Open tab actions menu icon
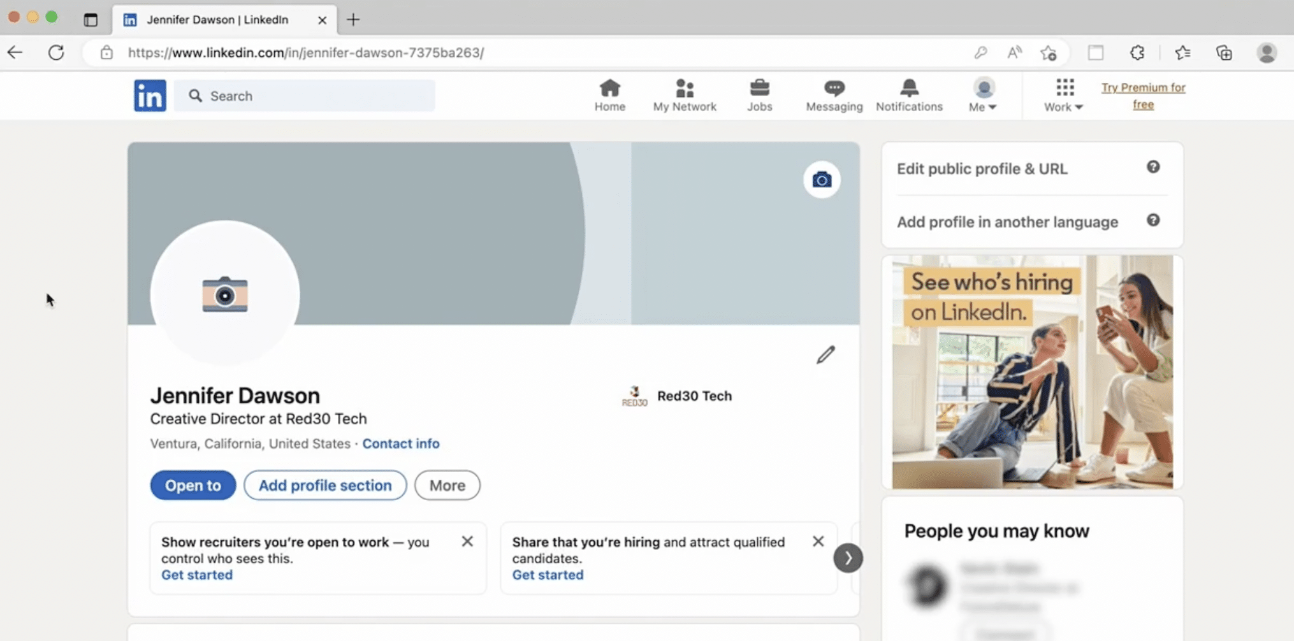The height and width of the screenshot is (641, 1294). tap(91, 19)
